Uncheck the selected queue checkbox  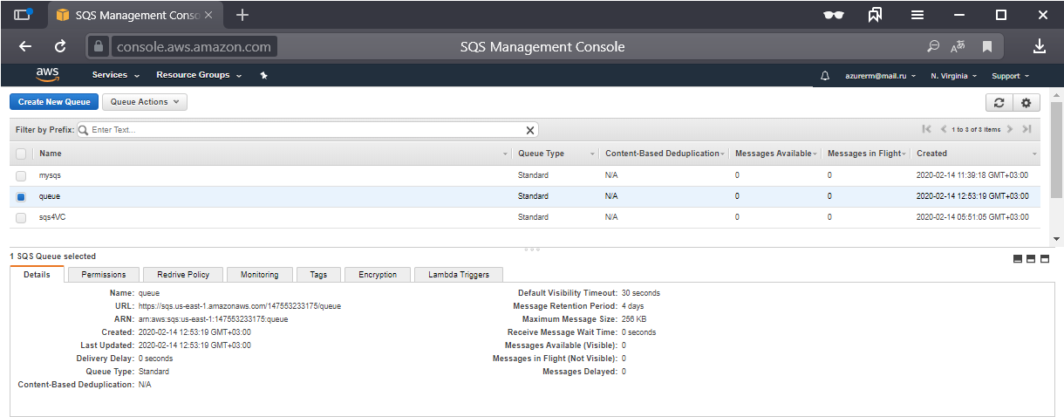coord(21,197)
